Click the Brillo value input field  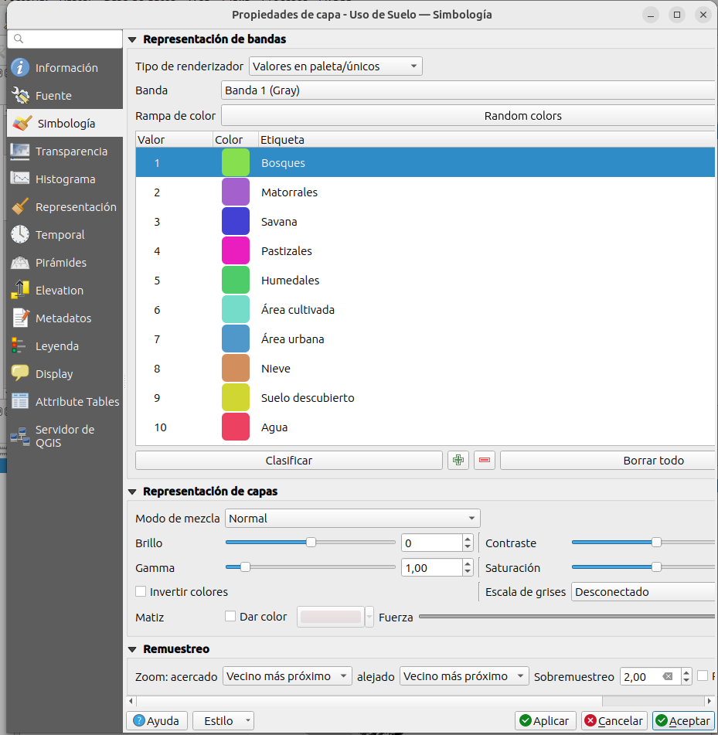pos(430,543)
